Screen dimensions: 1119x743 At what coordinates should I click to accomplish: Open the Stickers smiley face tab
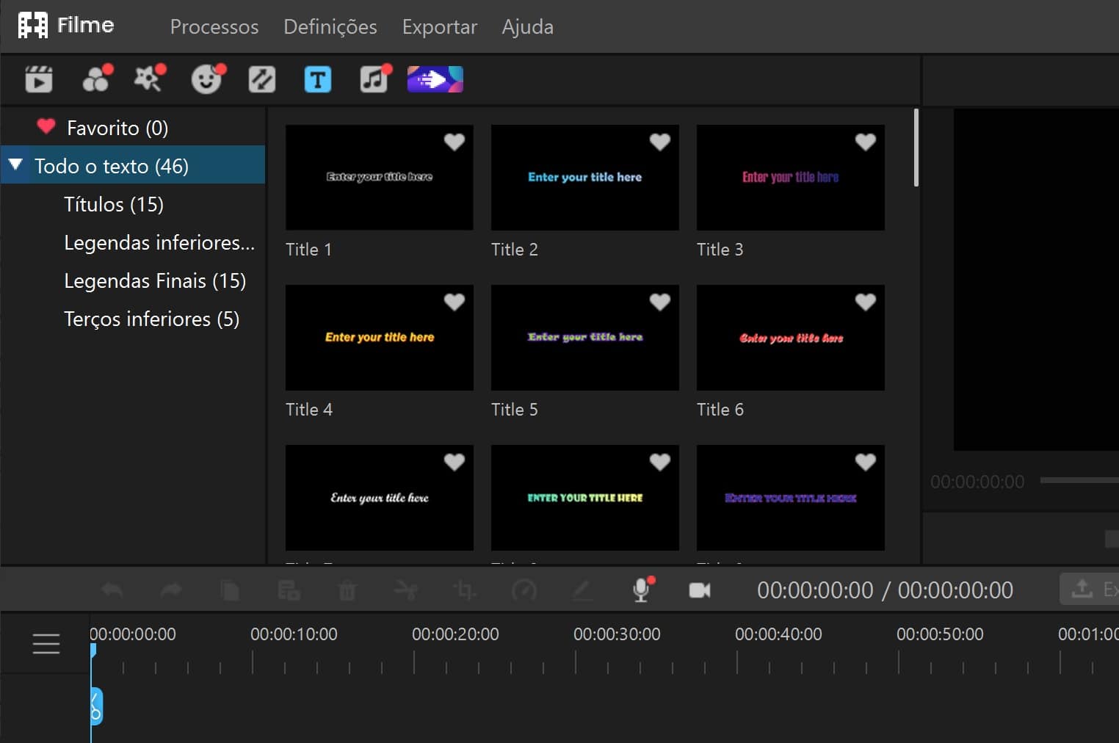point(208,79)
